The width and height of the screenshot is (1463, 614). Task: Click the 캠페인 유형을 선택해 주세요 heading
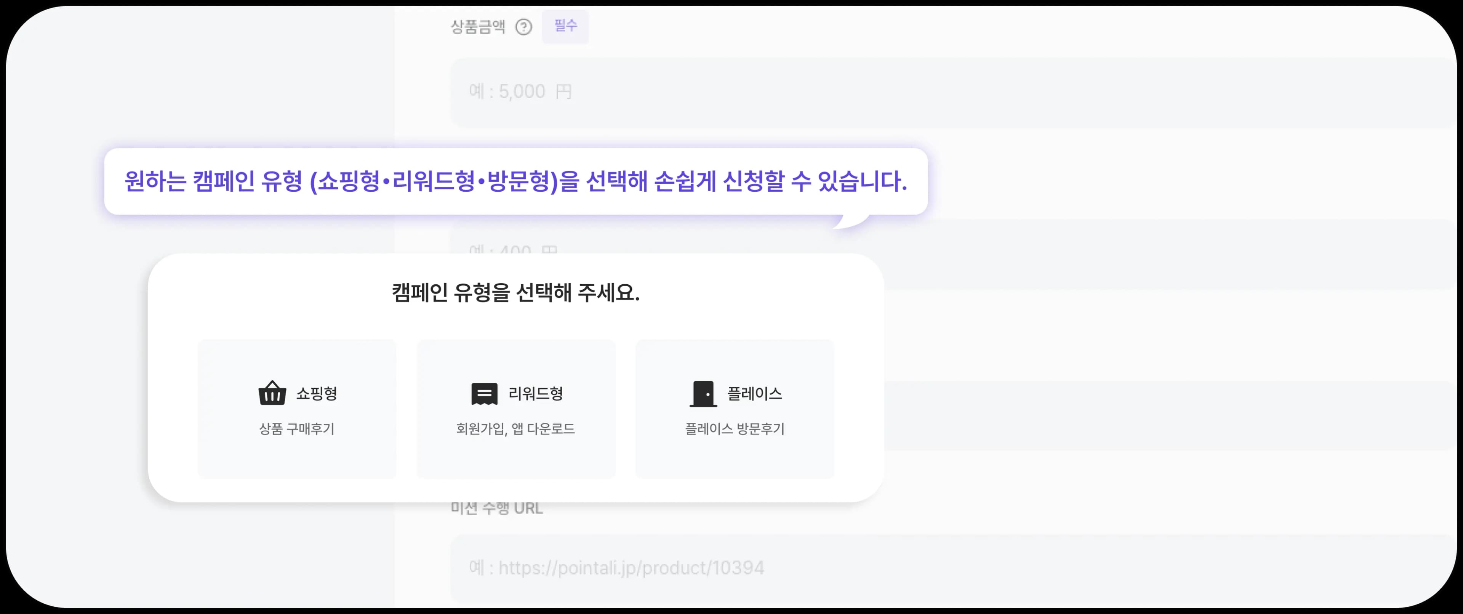tap(515, 293)
